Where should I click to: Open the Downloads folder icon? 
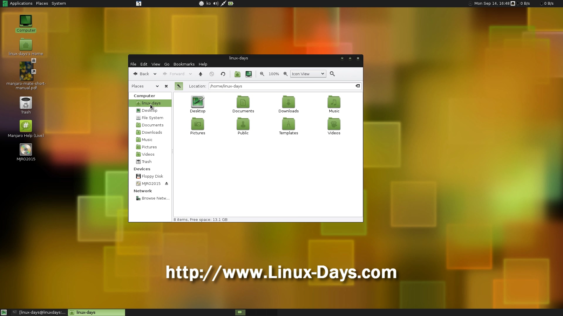click(x=289, y=104)
